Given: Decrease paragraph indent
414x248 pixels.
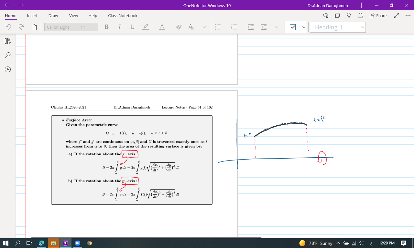Looking at the screenshot, I should [251, 27].
